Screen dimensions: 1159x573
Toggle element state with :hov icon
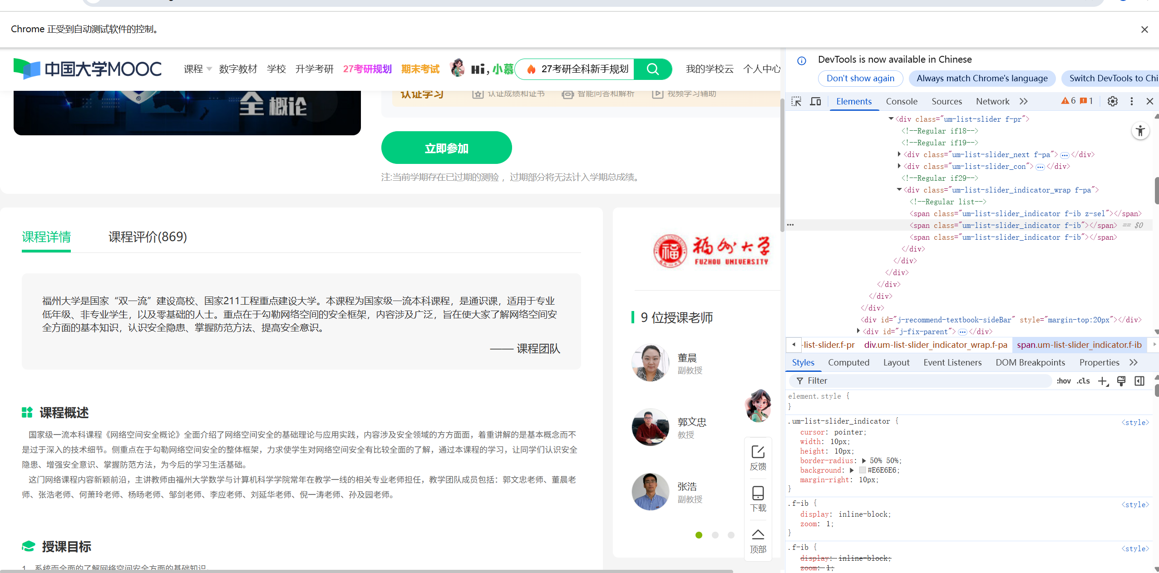point(1064,381)
